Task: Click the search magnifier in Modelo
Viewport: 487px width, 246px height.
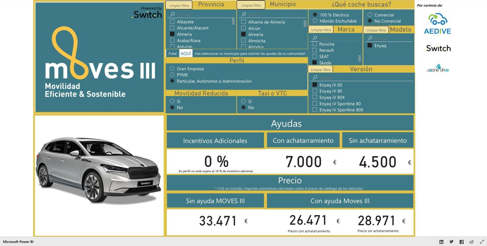Action: pyautogui.click(x=370, y=38)
